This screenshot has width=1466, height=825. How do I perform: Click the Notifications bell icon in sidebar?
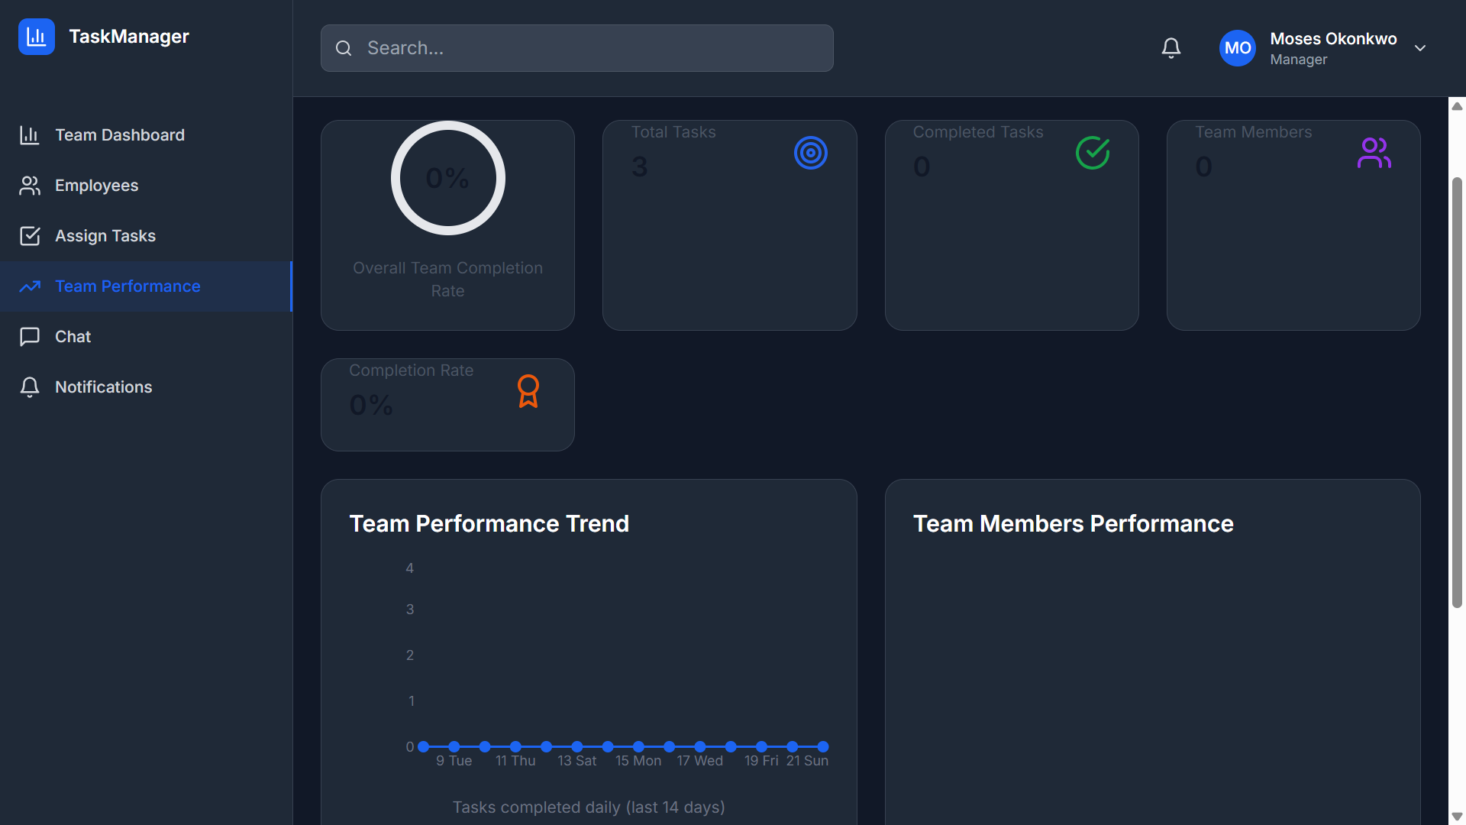pos(30,387)
